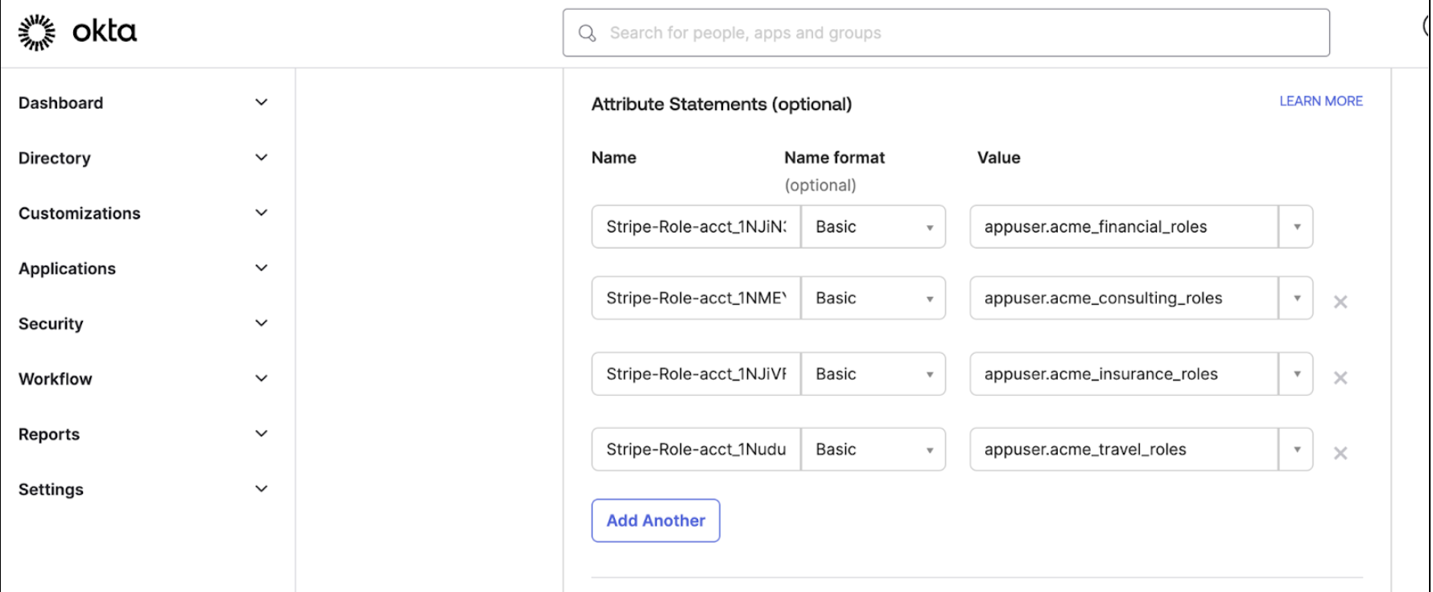Expand the Customizations menu chevron

click(261, 212)
